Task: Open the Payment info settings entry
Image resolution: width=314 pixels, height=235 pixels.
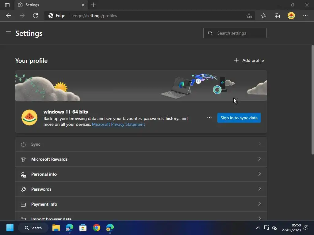Action: pyautogui.click(x=141, y=204)
